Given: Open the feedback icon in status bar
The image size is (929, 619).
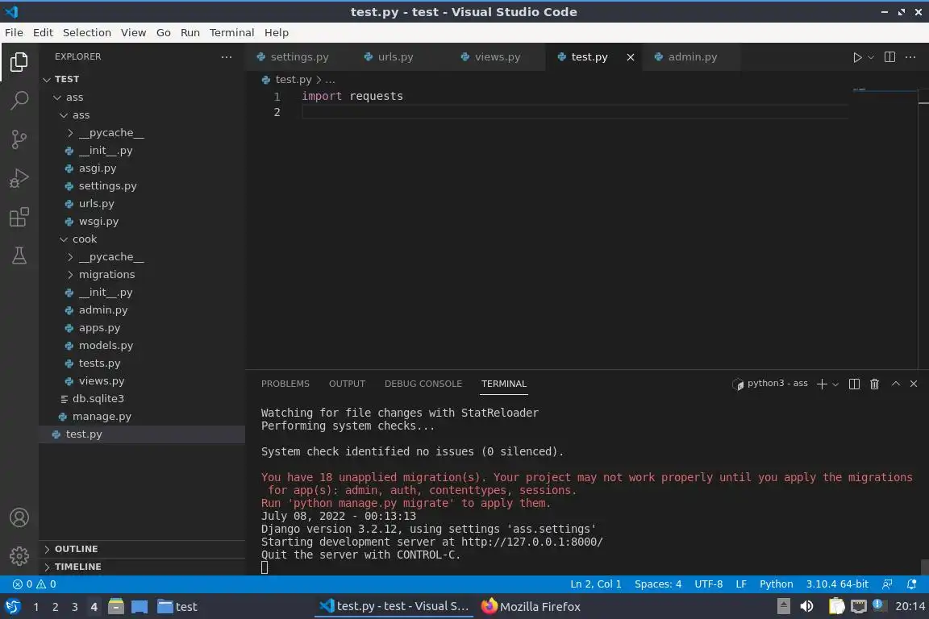Looking at the screenshot, I should tap(887, 584).
